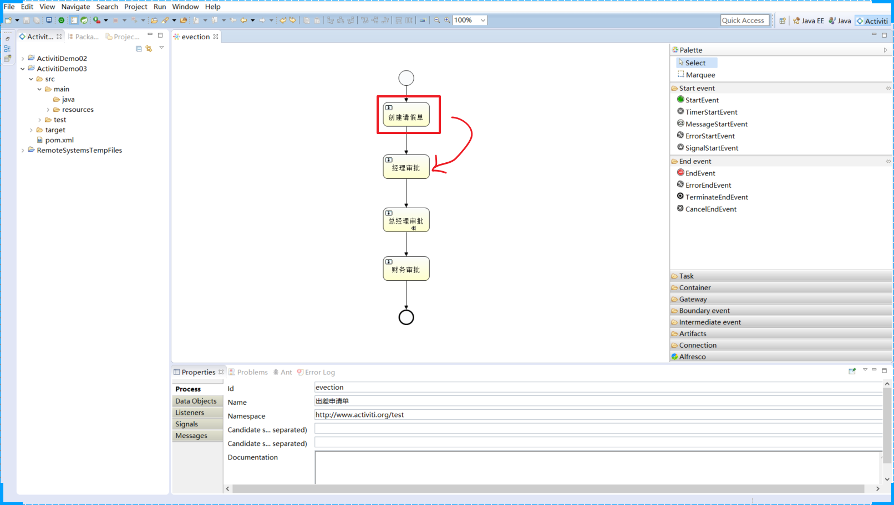Image resolution: width=894 pixels, height=505 pixels.
Task: Collapse the src folder node
Action: pyautogui.click(x=31, y=79)
